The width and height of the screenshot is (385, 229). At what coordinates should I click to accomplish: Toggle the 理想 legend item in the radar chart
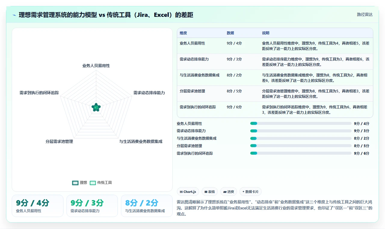tap(80, 183)
